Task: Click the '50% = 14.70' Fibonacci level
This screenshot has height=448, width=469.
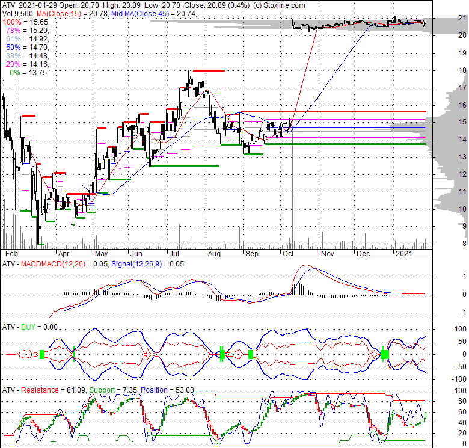Action: pyautogui.click(x=28, y=48)
